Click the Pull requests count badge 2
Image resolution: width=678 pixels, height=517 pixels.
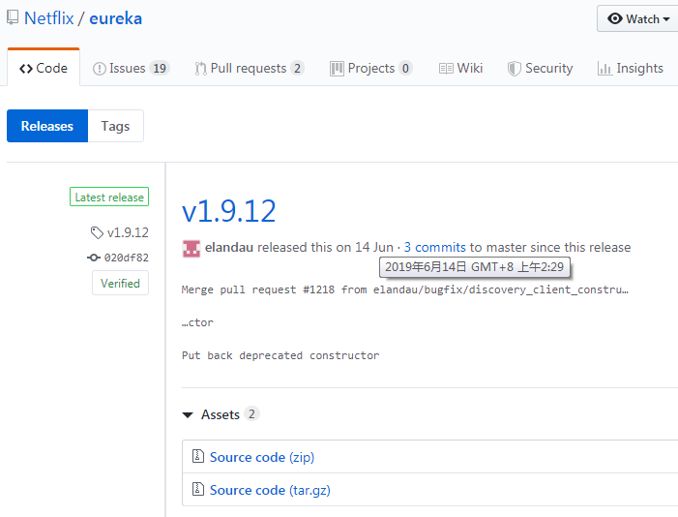(x=297, y=68)
